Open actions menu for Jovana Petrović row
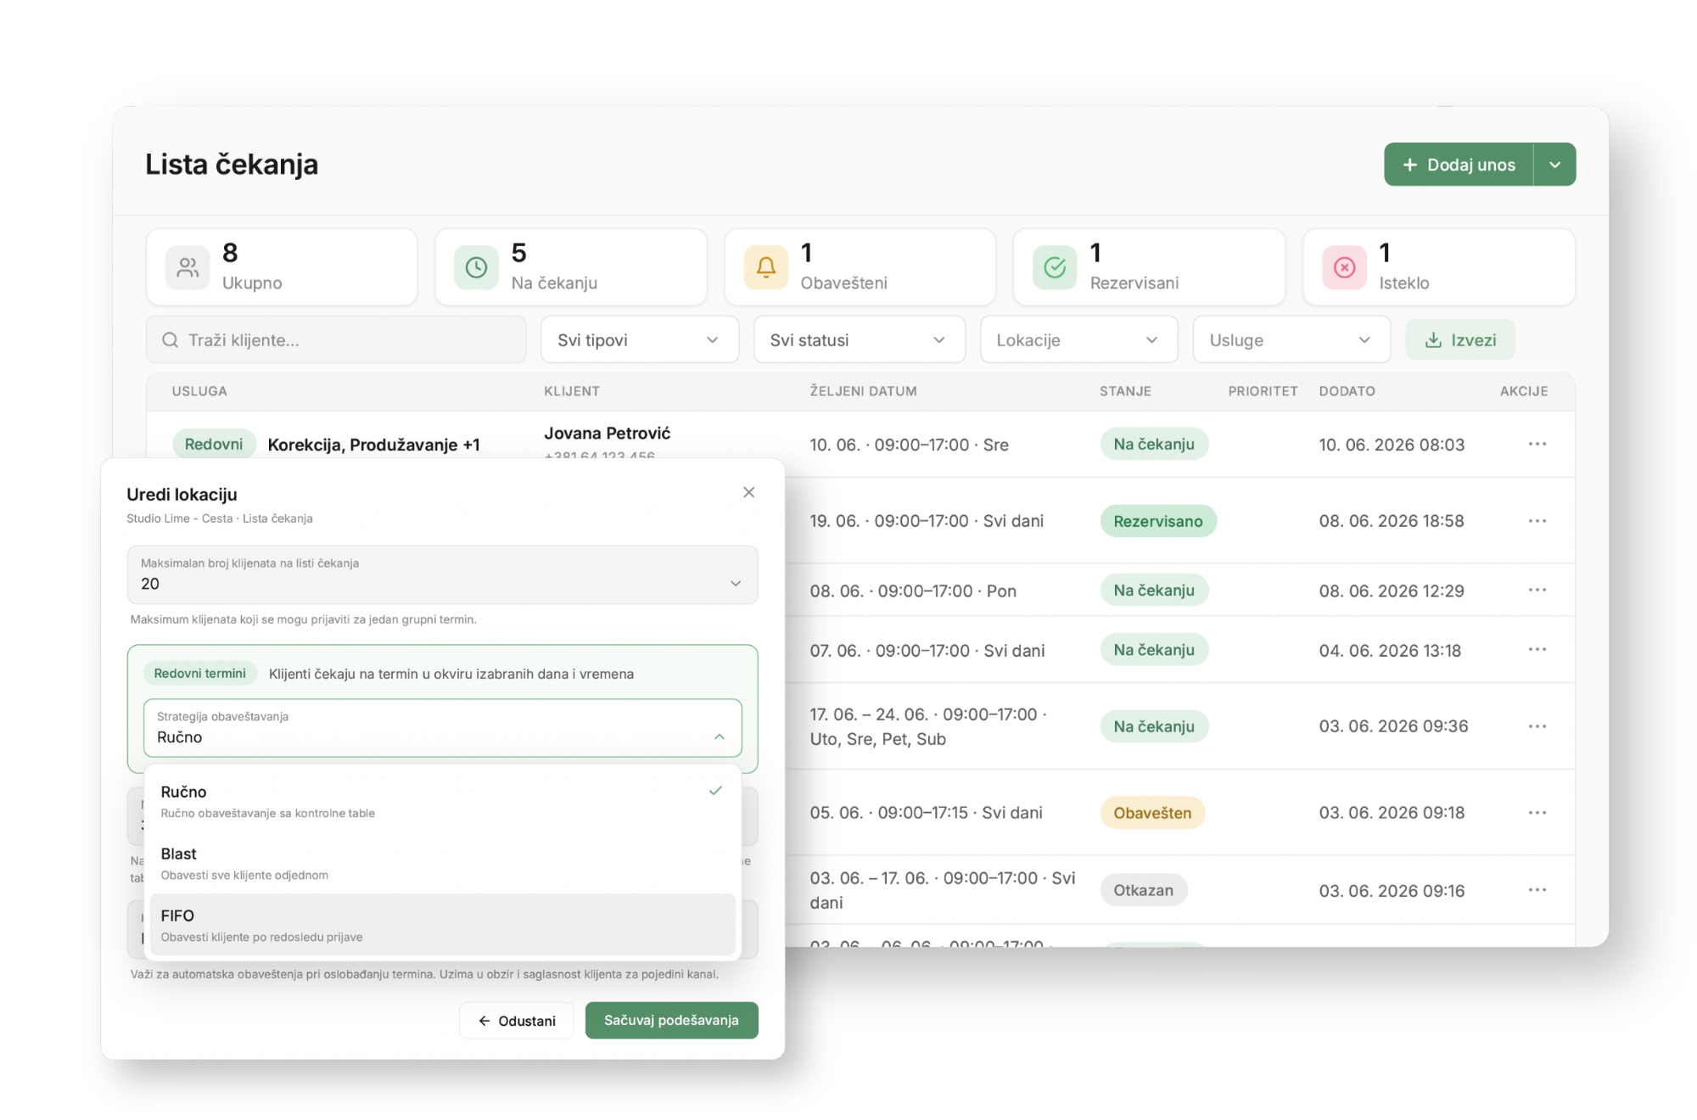The width and height of the screenshot is (1697, 1120). coord(1537,444)
